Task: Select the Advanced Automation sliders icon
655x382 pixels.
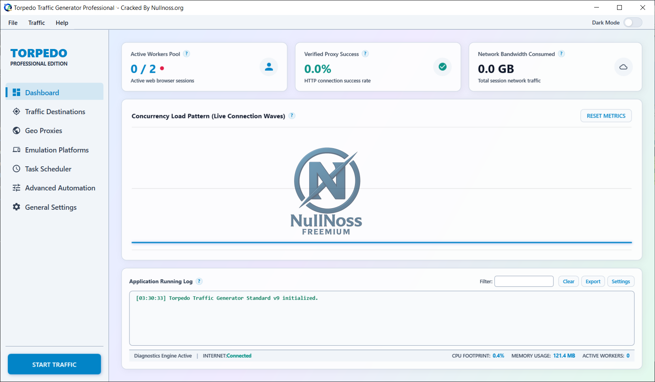Action: click(x=16, y=188)
